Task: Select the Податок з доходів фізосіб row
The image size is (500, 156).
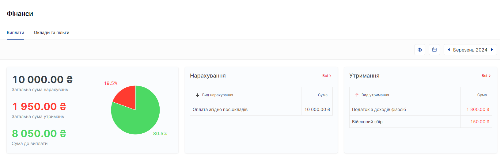Action: 421,109
